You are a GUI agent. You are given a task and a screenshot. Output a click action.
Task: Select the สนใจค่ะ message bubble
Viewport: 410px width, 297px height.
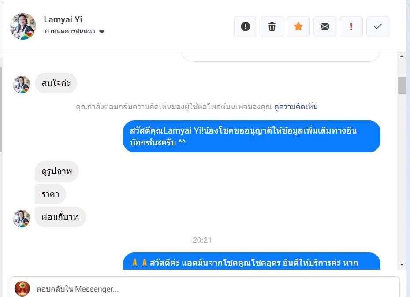pos(56,83)
